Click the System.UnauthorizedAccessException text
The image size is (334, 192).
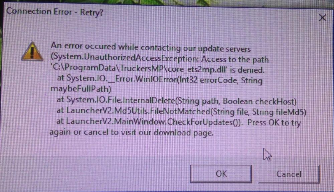(125, 58)
